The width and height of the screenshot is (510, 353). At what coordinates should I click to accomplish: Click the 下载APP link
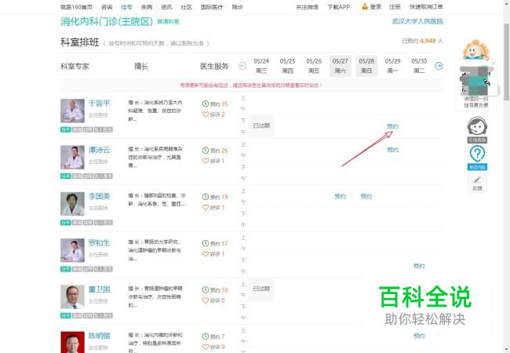339,7
